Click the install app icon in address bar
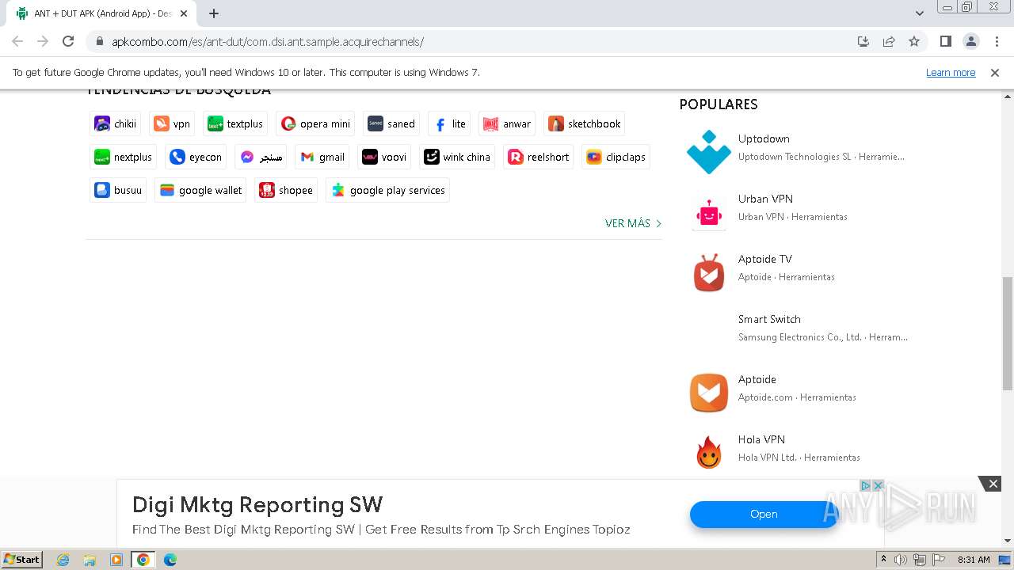 [x=863, y=41]
